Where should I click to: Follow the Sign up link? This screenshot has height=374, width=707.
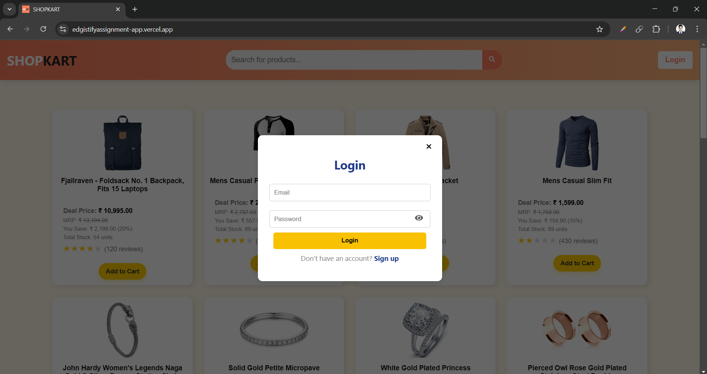coord(386,259)
